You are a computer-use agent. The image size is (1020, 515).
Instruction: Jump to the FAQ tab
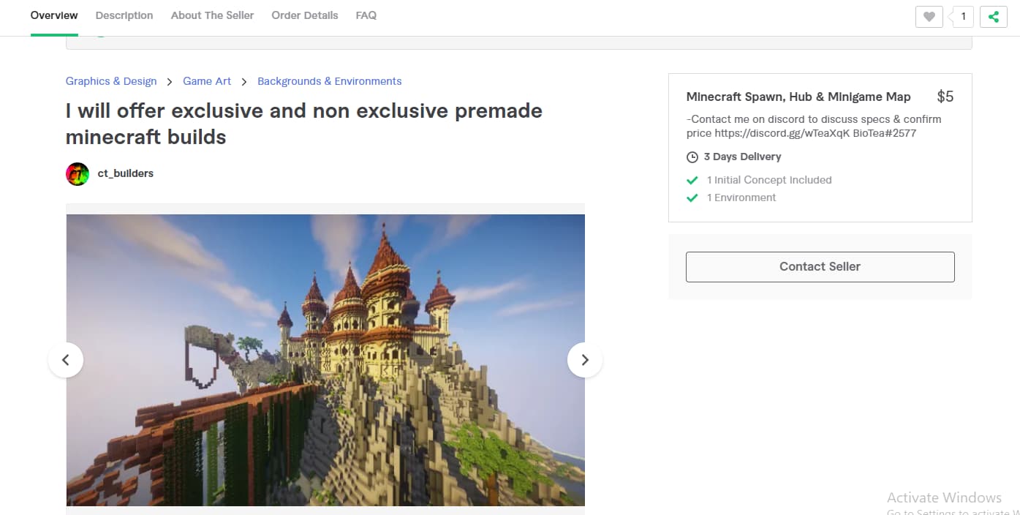tap(366, 15)
